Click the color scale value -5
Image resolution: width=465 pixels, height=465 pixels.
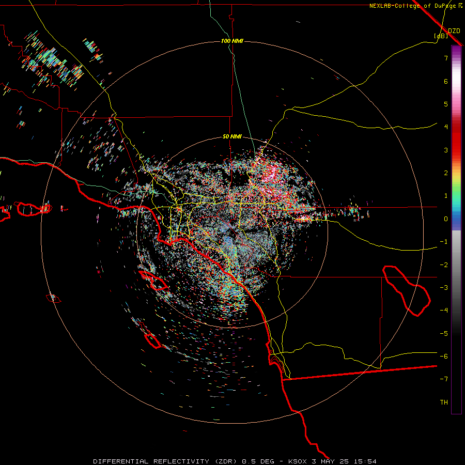coord(444,334)
